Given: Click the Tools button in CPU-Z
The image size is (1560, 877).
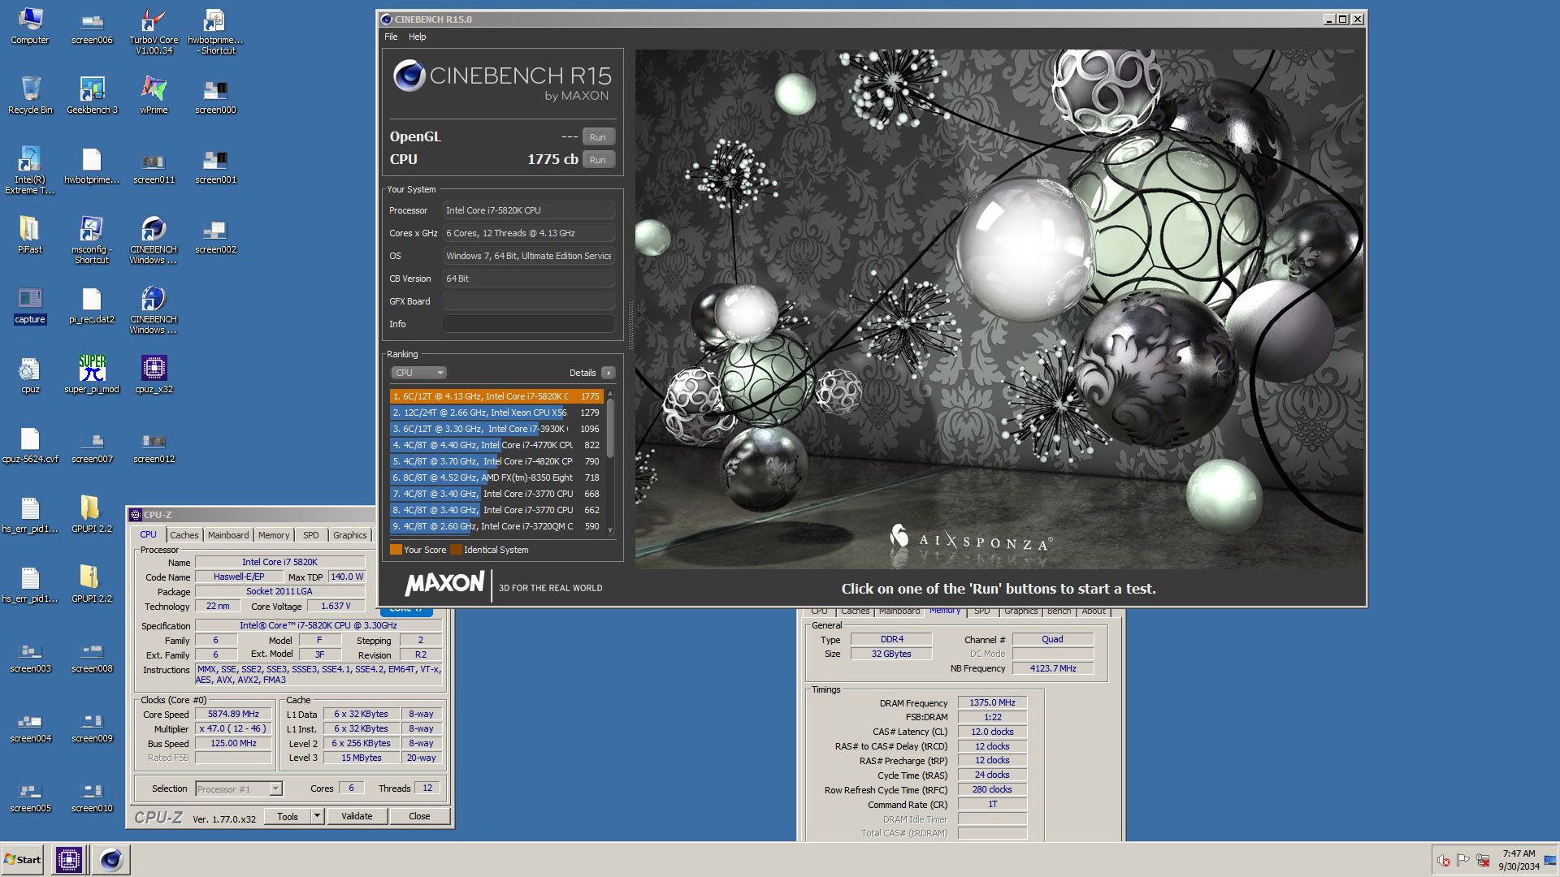Looking at the screenshot, I should tap(288, 817).
